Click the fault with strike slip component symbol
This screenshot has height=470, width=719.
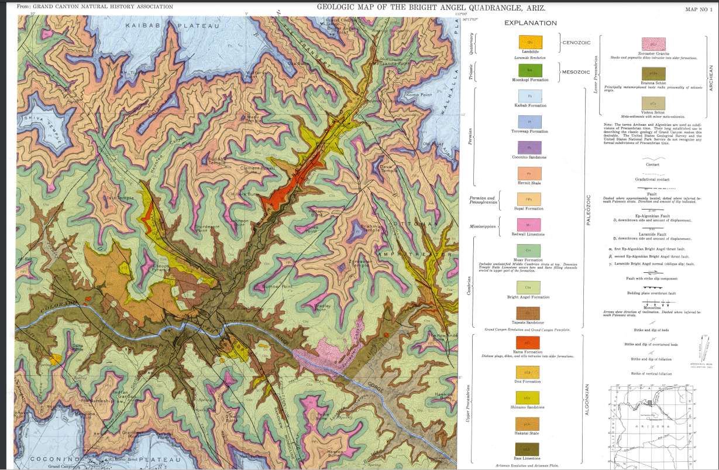[652, 272]
